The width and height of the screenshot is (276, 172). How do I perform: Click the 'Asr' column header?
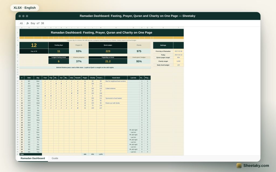(61, 78)
